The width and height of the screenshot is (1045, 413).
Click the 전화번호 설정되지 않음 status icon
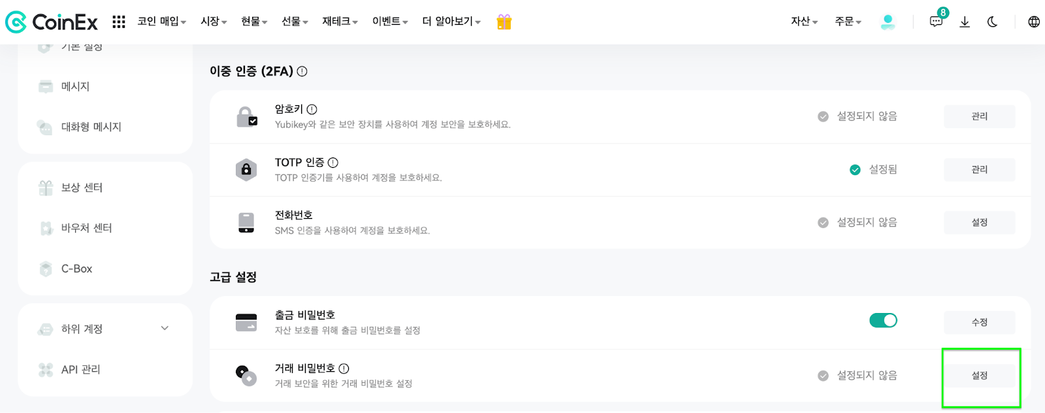coord(822,222)
